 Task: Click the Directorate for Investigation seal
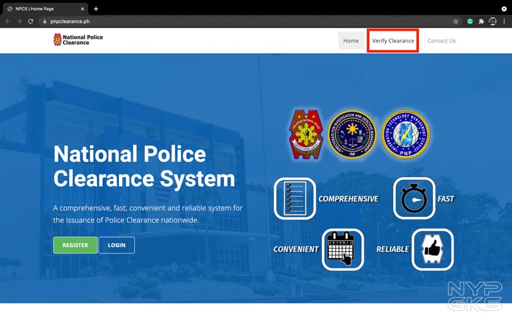pyautogui.click(x=352, y=134)
